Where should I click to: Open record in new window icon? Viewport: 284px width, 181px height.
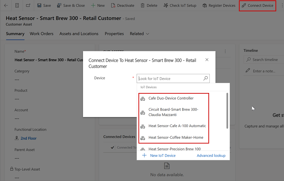click(28, 5)
